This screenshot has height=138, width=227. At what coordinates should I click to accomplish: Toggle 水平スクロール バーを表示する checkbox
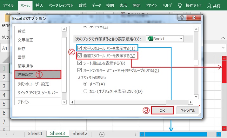click(x=80, y=49)
